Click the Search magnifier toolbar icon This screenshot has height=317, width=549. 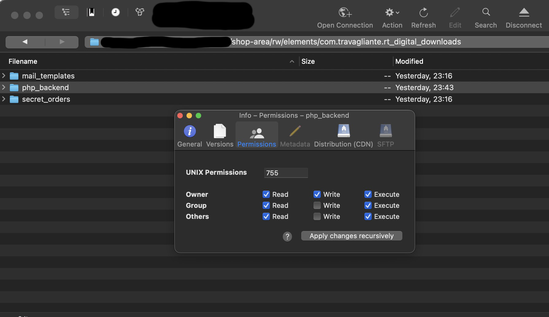coord(486,12)
